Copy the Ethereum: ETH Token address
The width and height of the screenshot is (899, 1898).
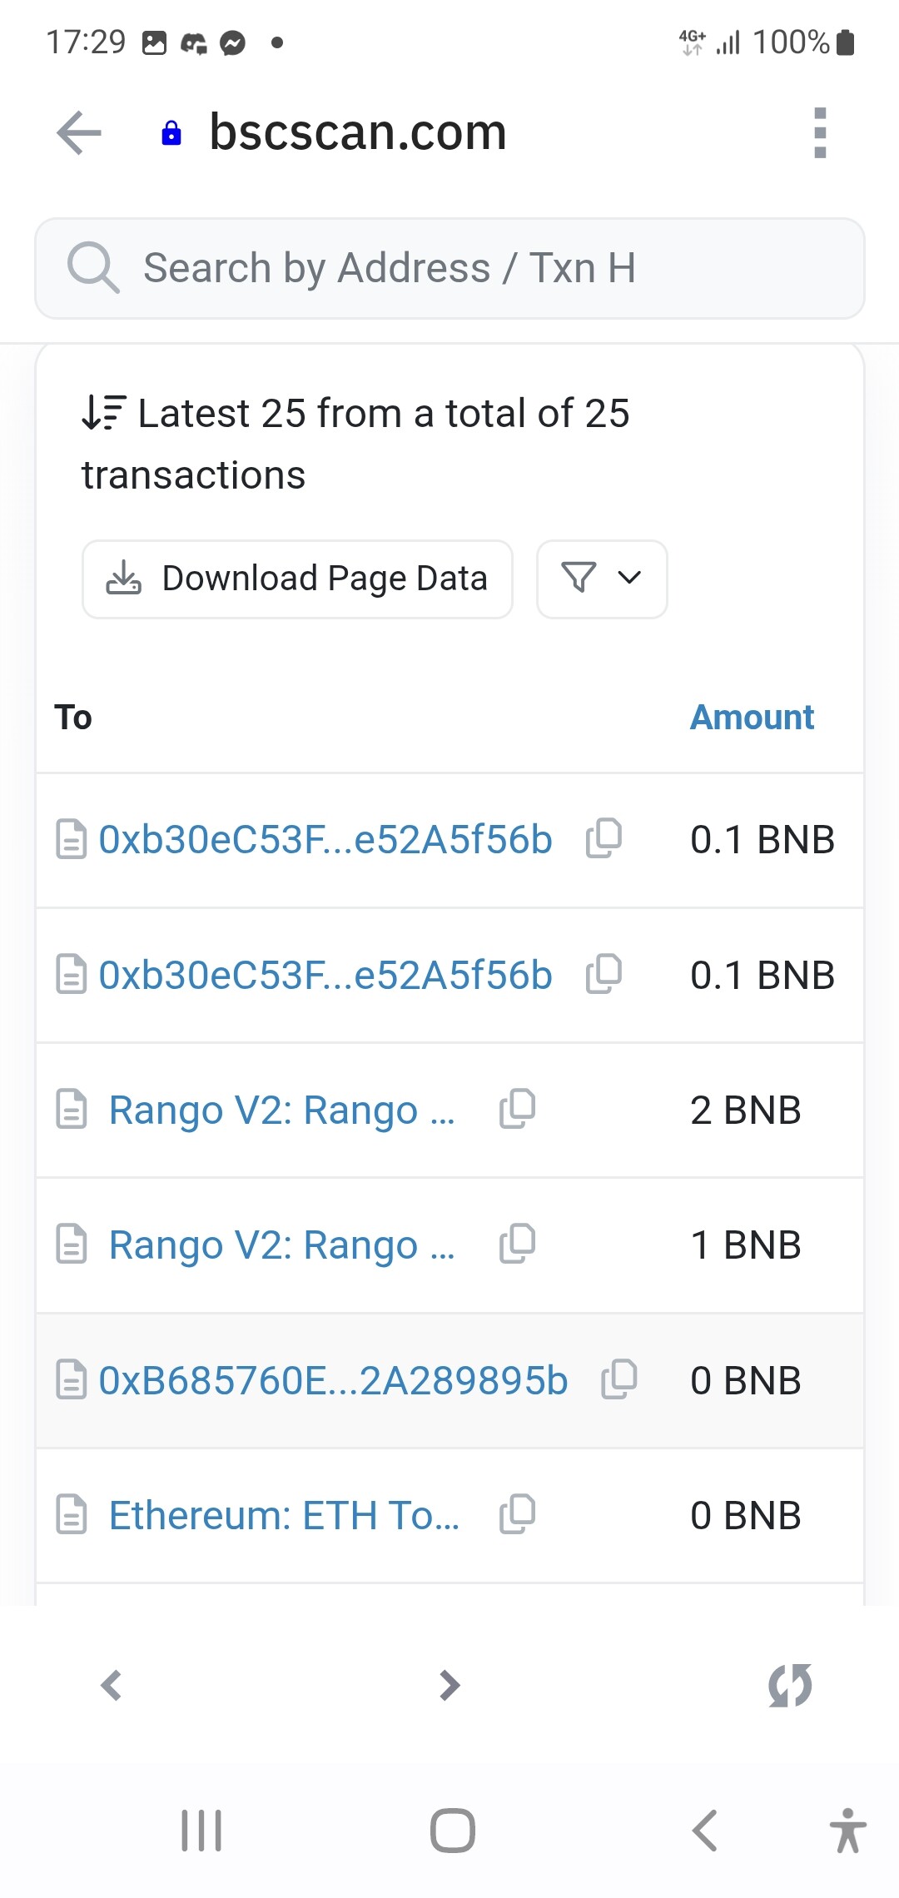[517, 1514]
